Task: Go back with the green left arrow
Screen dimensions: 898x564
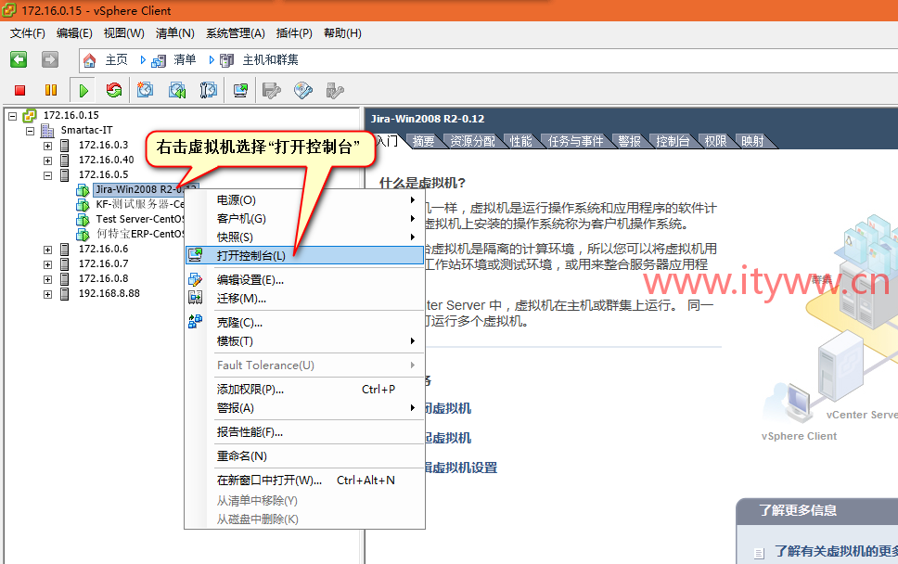Action: [x=19, y=59]
